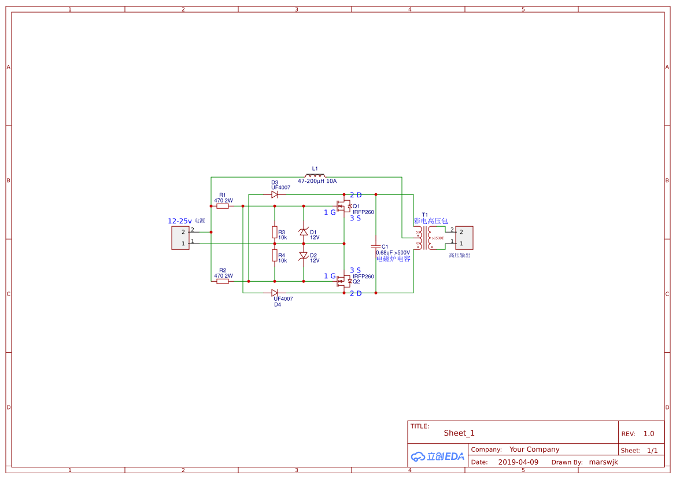
Task: Select the "12-25v" label text
Action: pos(180,221)
